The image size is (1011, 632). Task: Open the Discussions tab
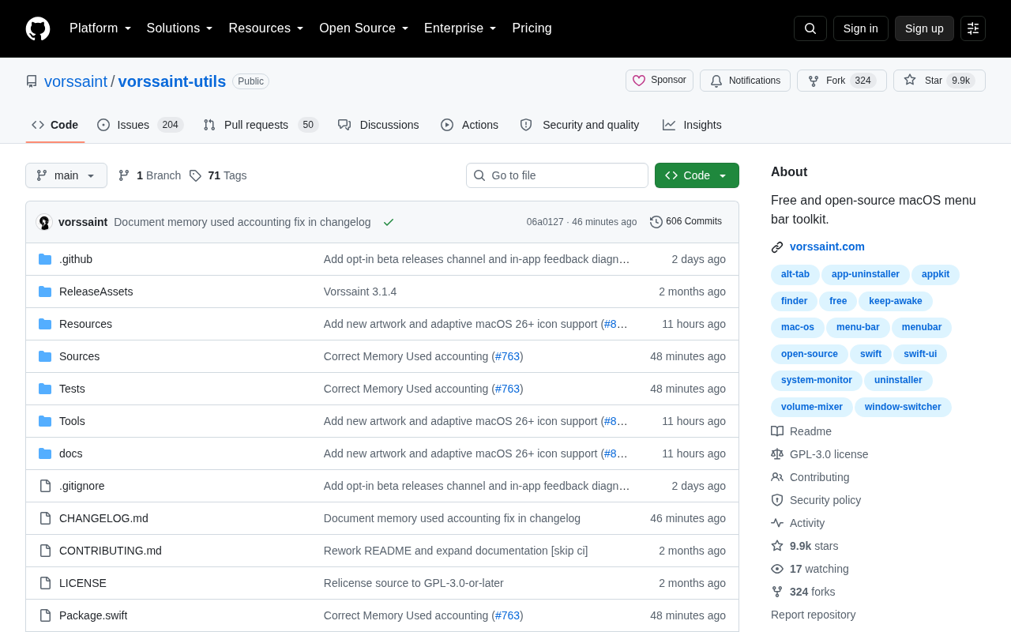click(378, 125)
